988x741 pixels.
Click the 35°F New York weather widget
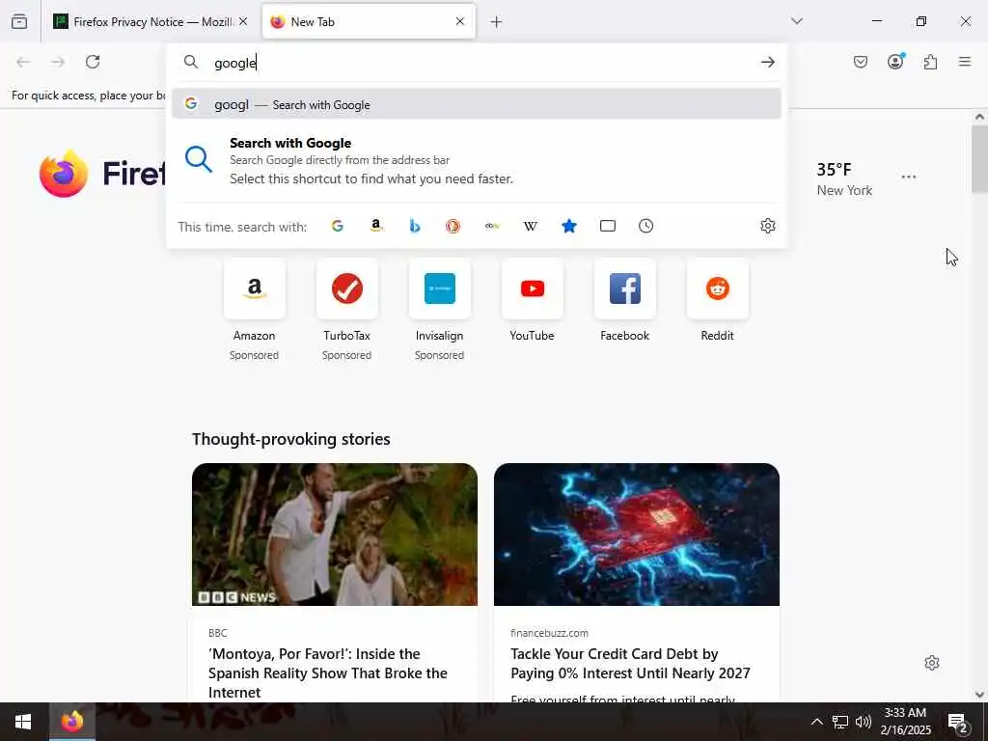tap(844, 178)
